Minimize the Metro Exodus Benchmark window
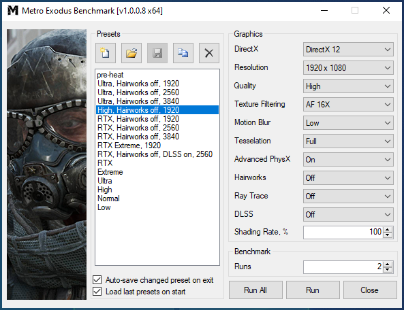 (324, 11)
